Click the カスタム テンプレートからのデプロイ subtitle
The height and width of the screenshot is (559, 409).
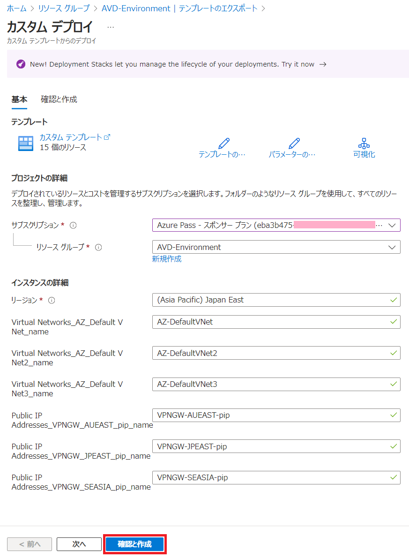click(52, 41)
